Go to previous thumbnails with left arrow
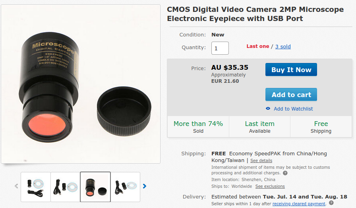Image resolution: width=356 pixels, height=208 pixels. pyautogui.click(x=16, y=186)
